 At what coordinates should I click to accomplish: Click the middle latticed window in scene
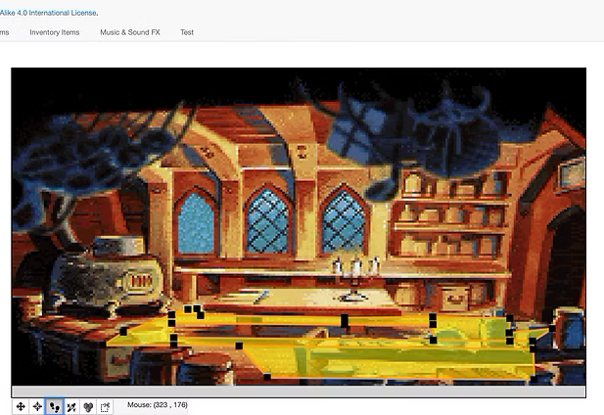coord(268,220)
